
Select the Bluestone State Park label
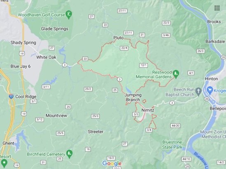click(172, 145)
